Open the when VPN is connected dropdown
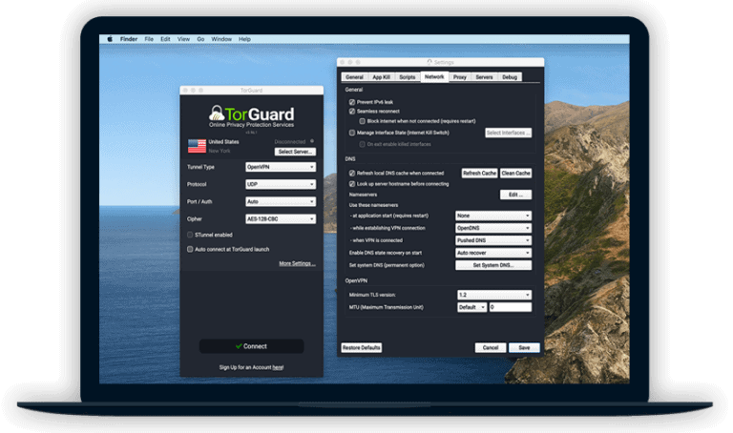Viewport: 733px width, 433px height. (493, 240)
